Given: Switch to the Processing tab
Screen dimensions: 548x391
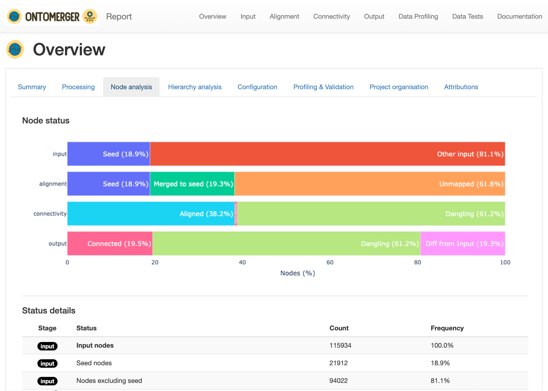Looking at the screenshot, I should coord(78,87).
